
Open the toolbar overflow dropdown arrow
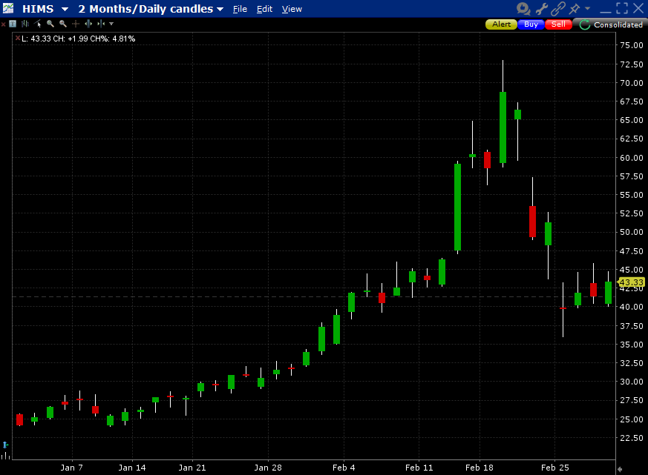click(111, 24)
